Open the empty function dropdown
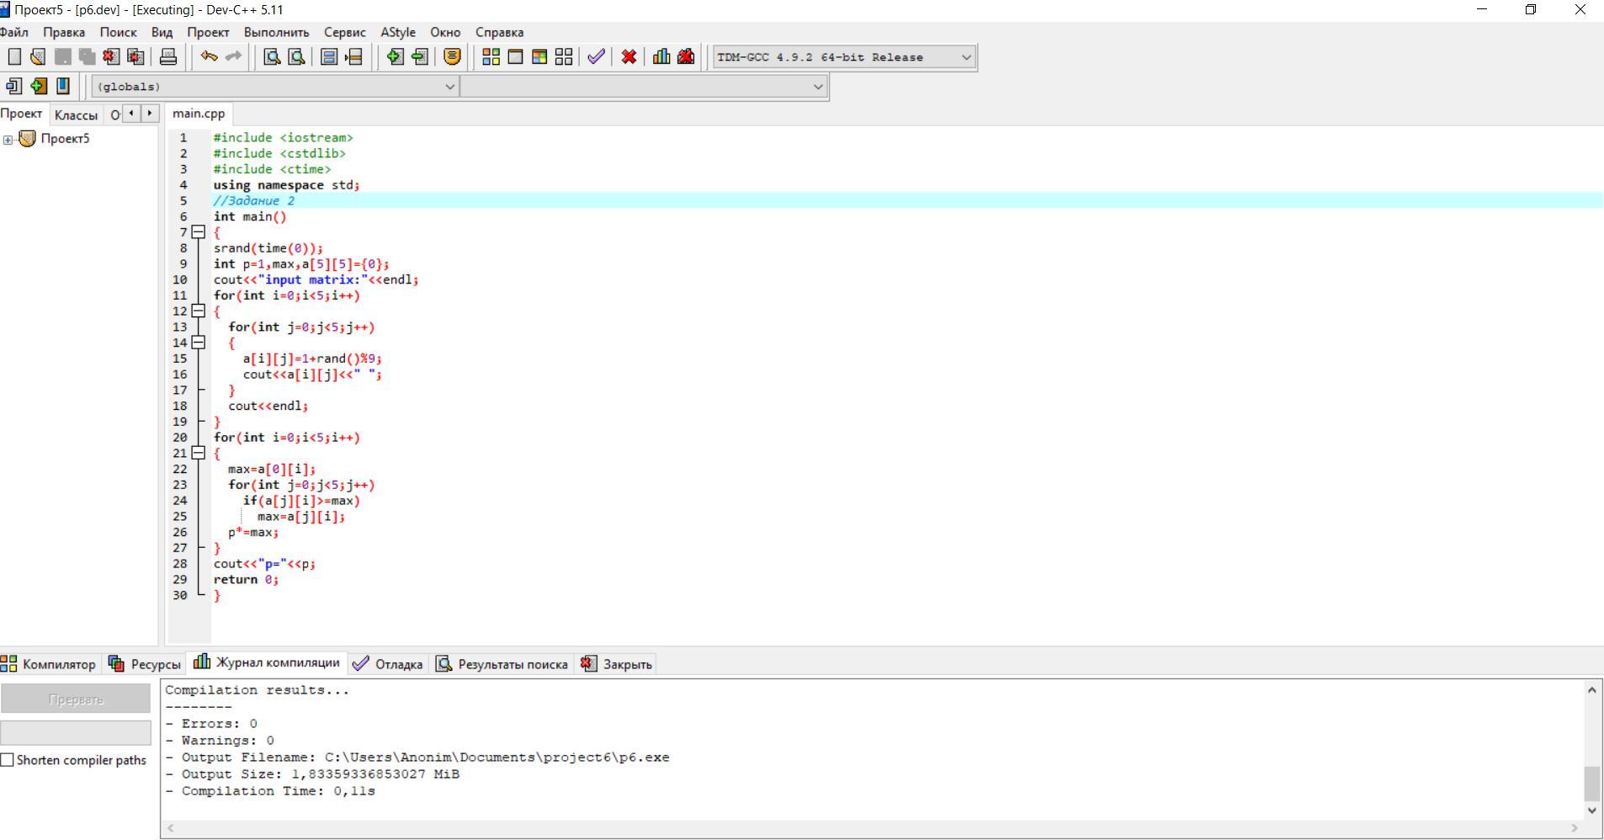This screenshot has width=1604, height=840. tap(817, 86)
